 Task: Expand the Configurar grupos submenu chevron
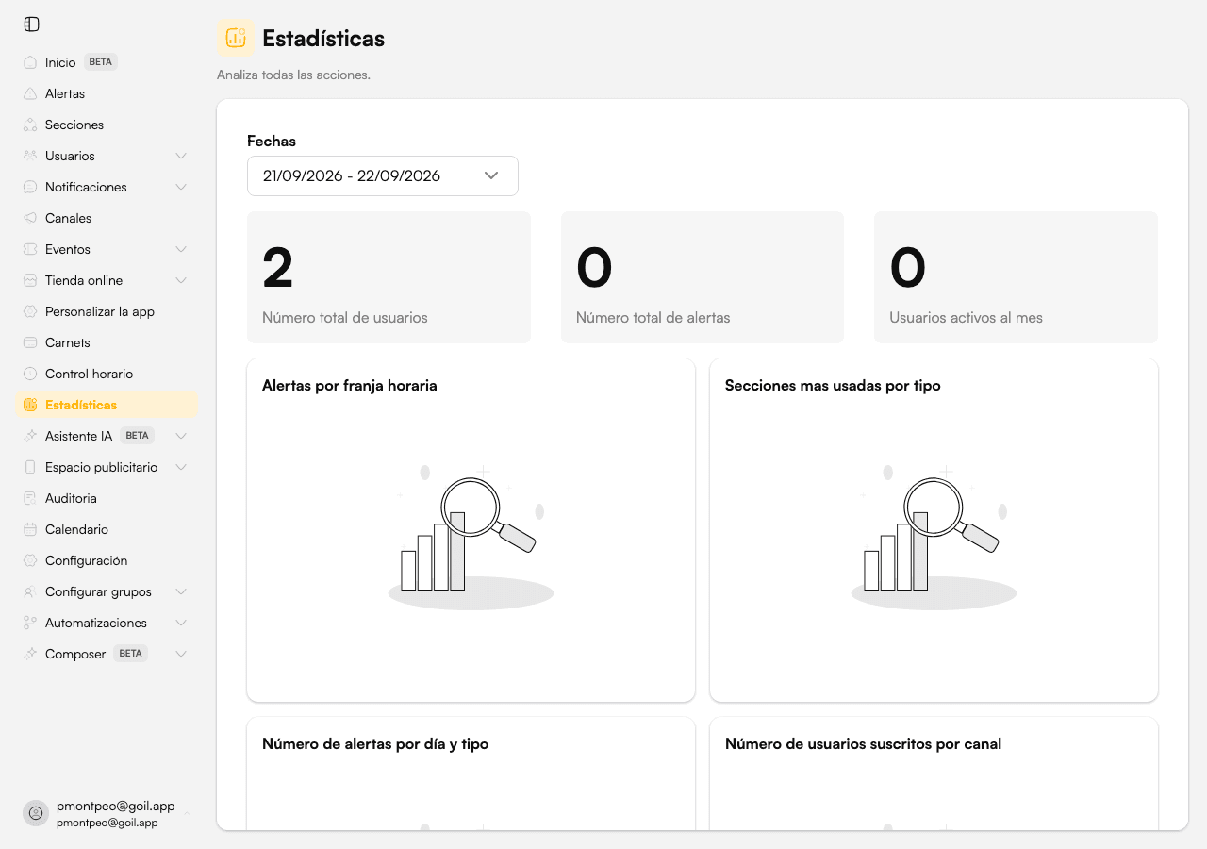coord(181,591)
